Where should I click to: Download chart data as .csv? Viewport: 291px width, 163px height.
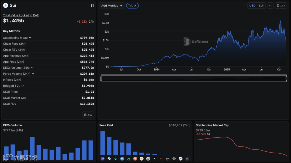(x=281, y=6)
